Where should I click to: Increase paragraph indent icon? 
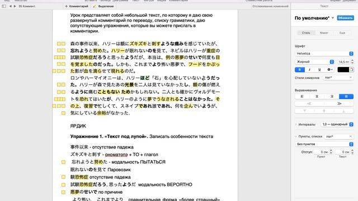(339, 104)
